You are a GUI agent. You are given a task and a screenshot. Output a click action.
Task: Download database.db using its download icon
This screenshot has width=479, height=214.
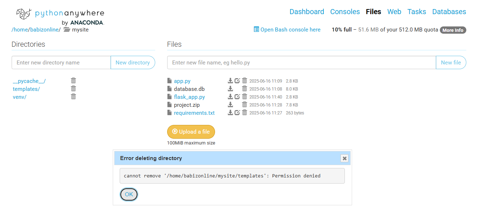(x=230, y=89)
